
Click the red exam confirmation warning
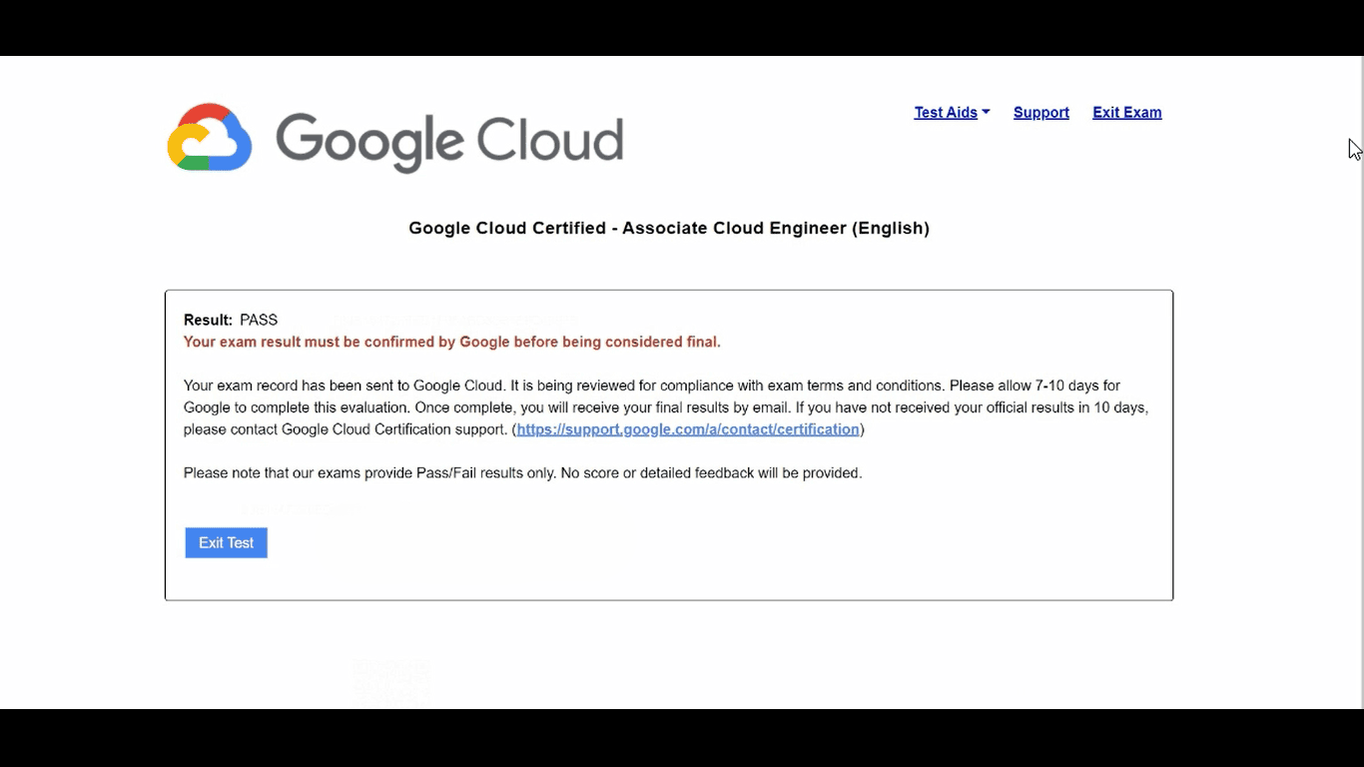451,343
